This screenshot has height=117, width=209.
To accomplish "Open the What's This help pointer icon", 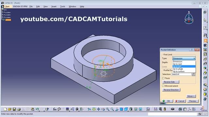I will pos(47,109).
